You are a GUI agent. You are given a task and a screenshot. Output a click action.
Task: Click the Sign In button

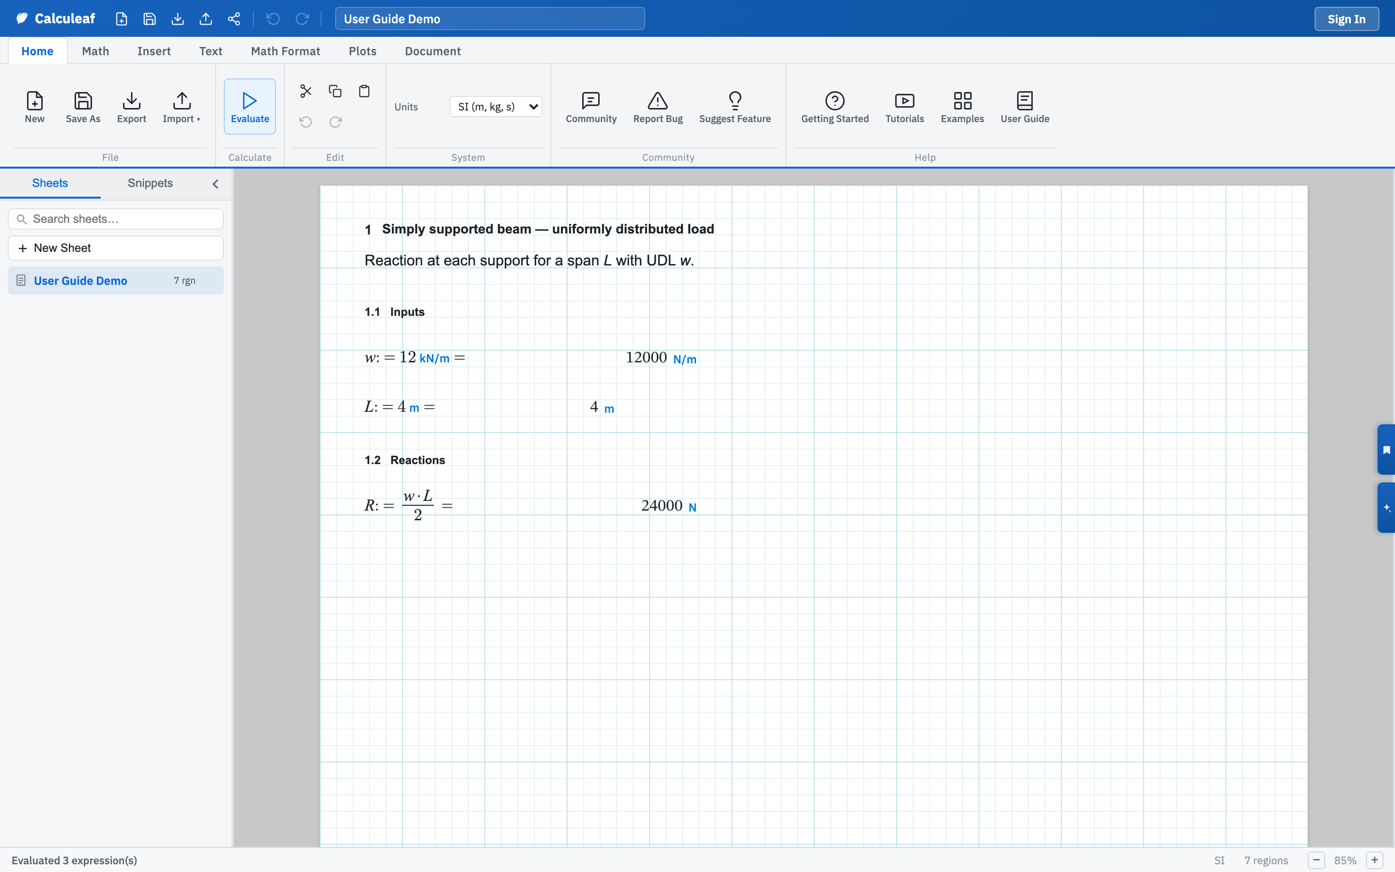point(1347,19)
